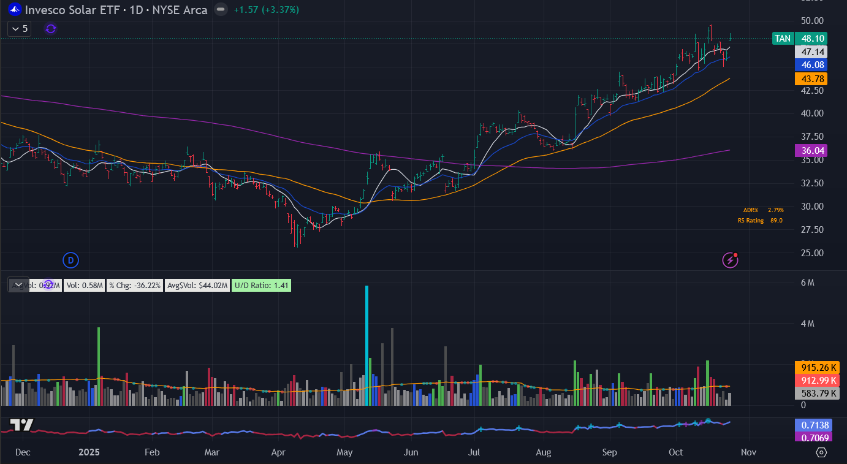Screen dimensions: 847x464
Task: Click the purple 36.04 moving average label
Action: pos(810,150)
